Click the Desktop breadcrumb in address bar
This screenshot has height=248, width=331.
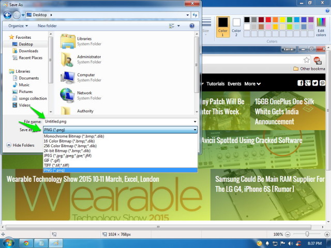click(x=40, y=15)
